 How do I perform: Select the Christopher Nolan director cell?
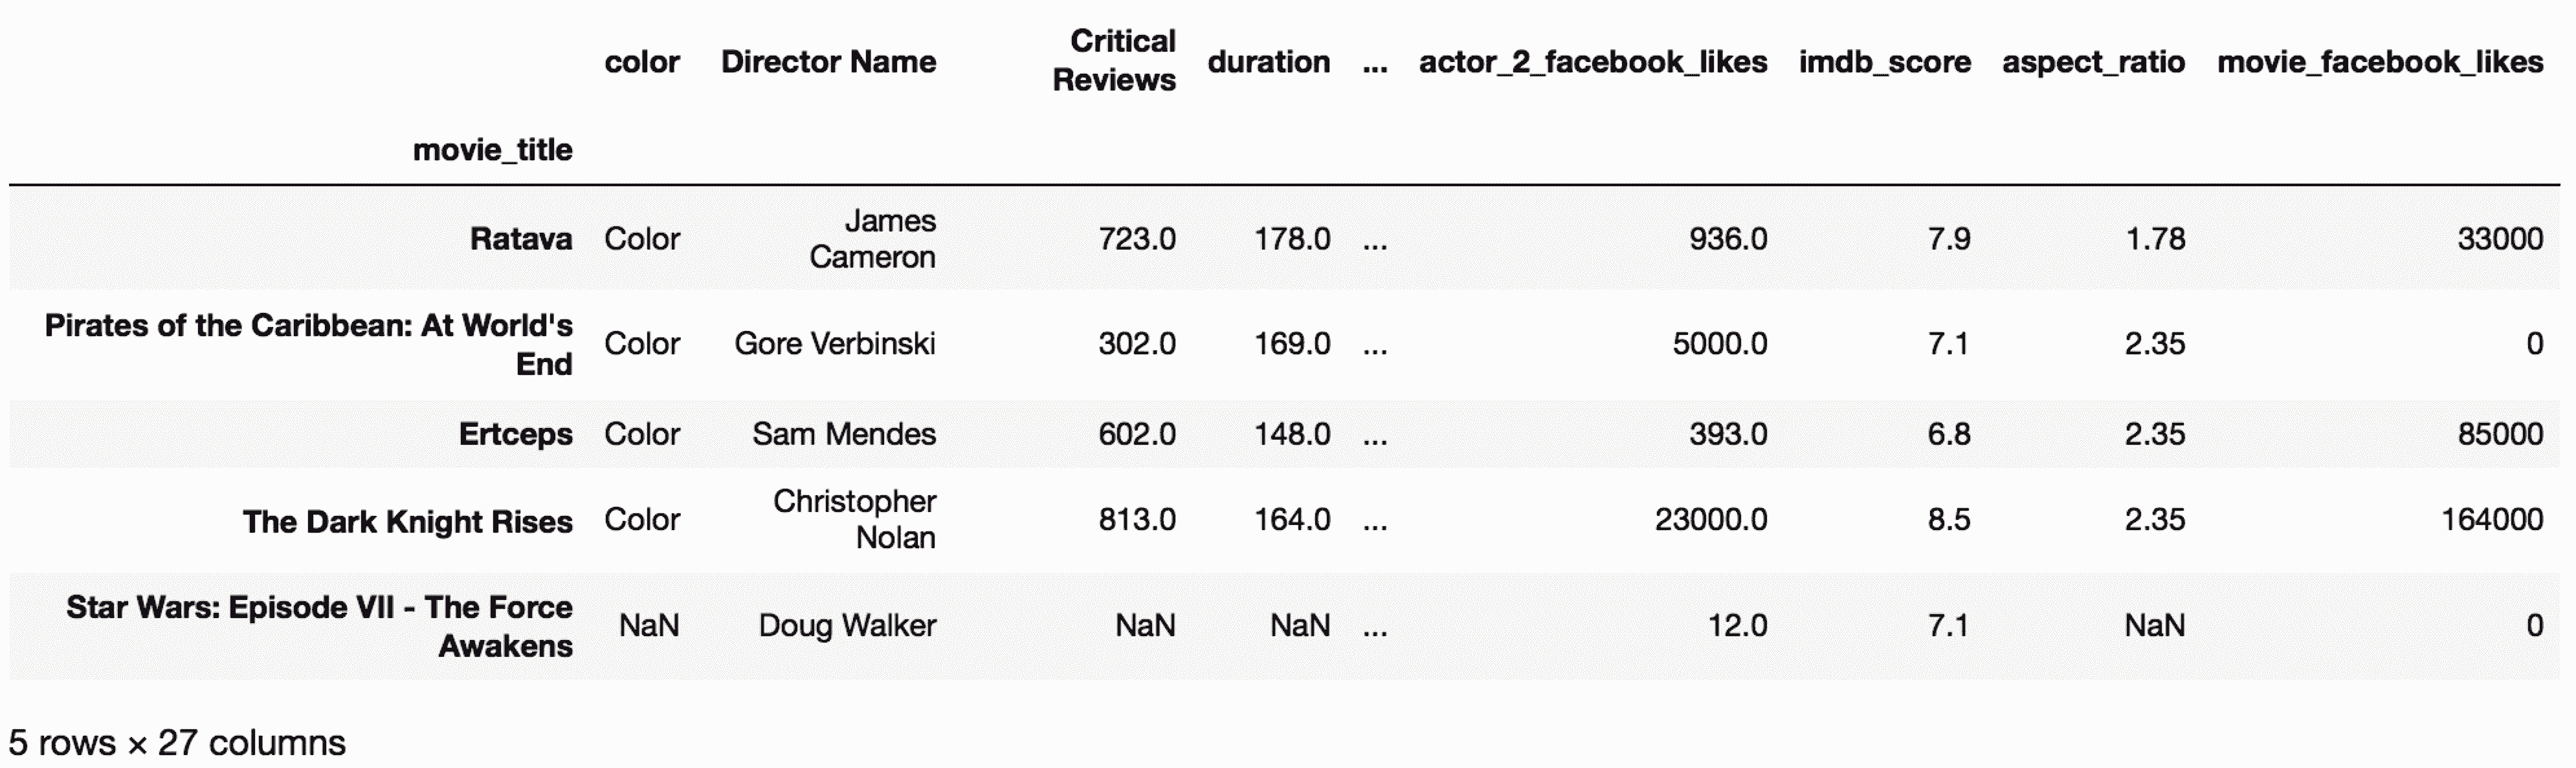click(855, 519)
